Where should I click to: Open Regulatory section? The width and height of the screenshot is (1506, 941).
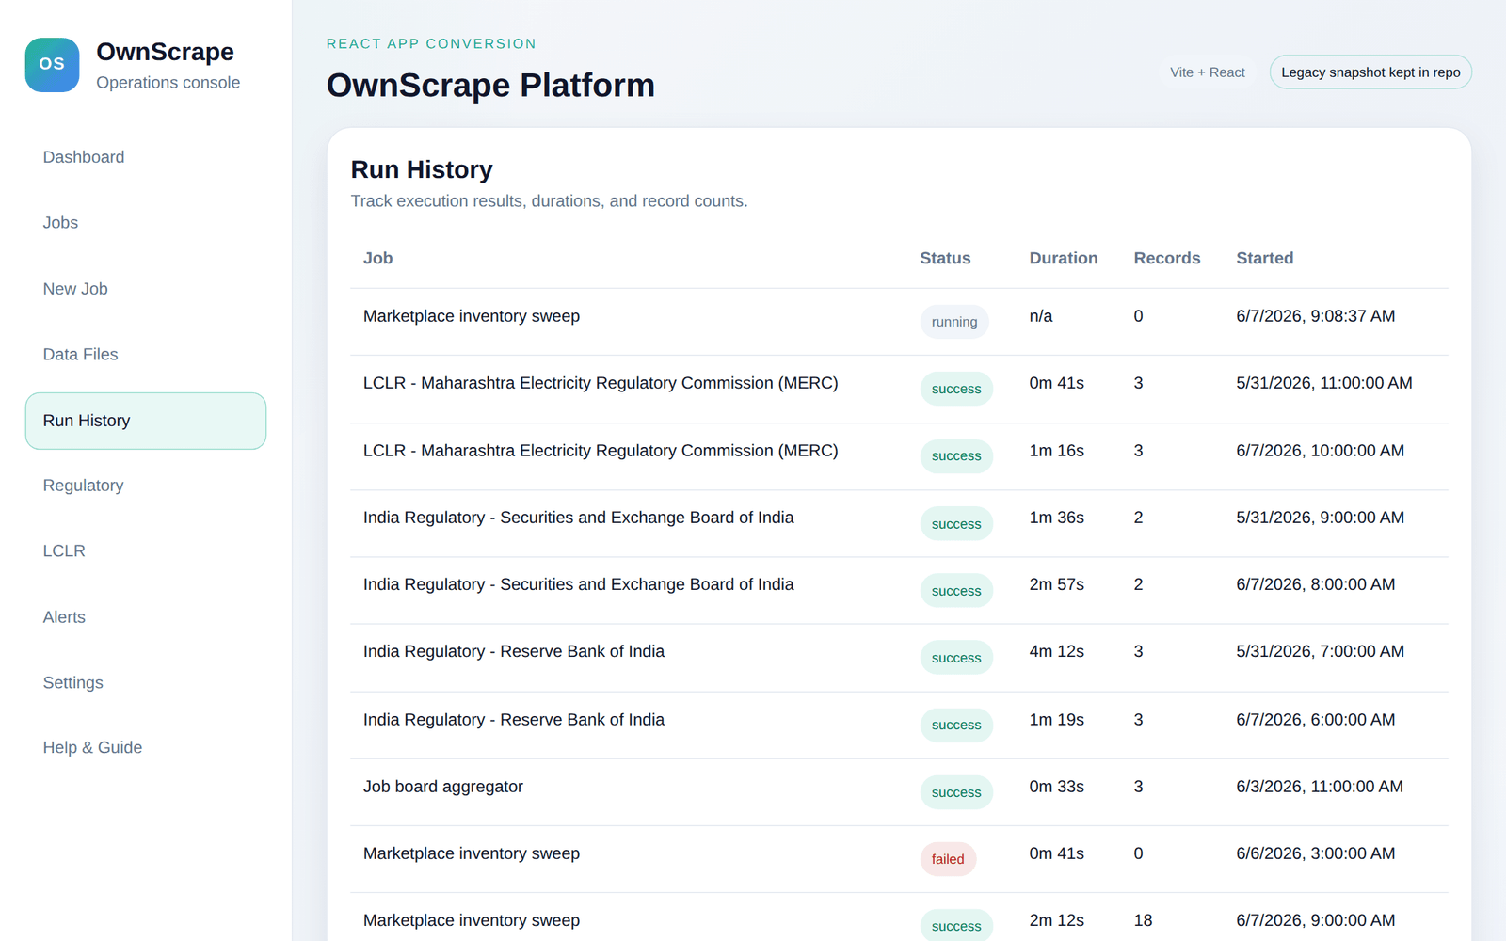pyautogui.click(x=146, y=486)
